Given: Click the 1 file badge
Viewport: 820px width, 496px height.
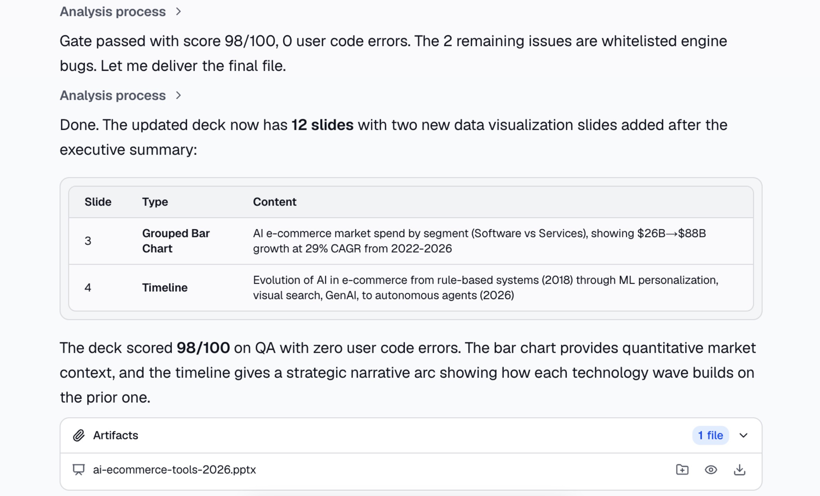Looking at the screenshot, I should (711, 435).
